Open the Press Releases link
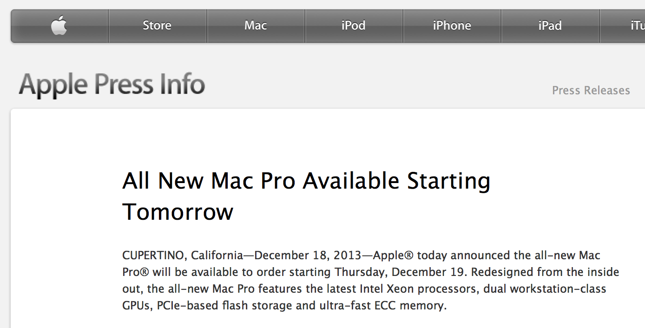The width and height of the screenshot is (645, 328). click(591, 90)
